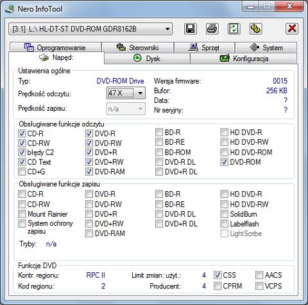
Task: Toggle CPRM checkbox
Action: 218,286
